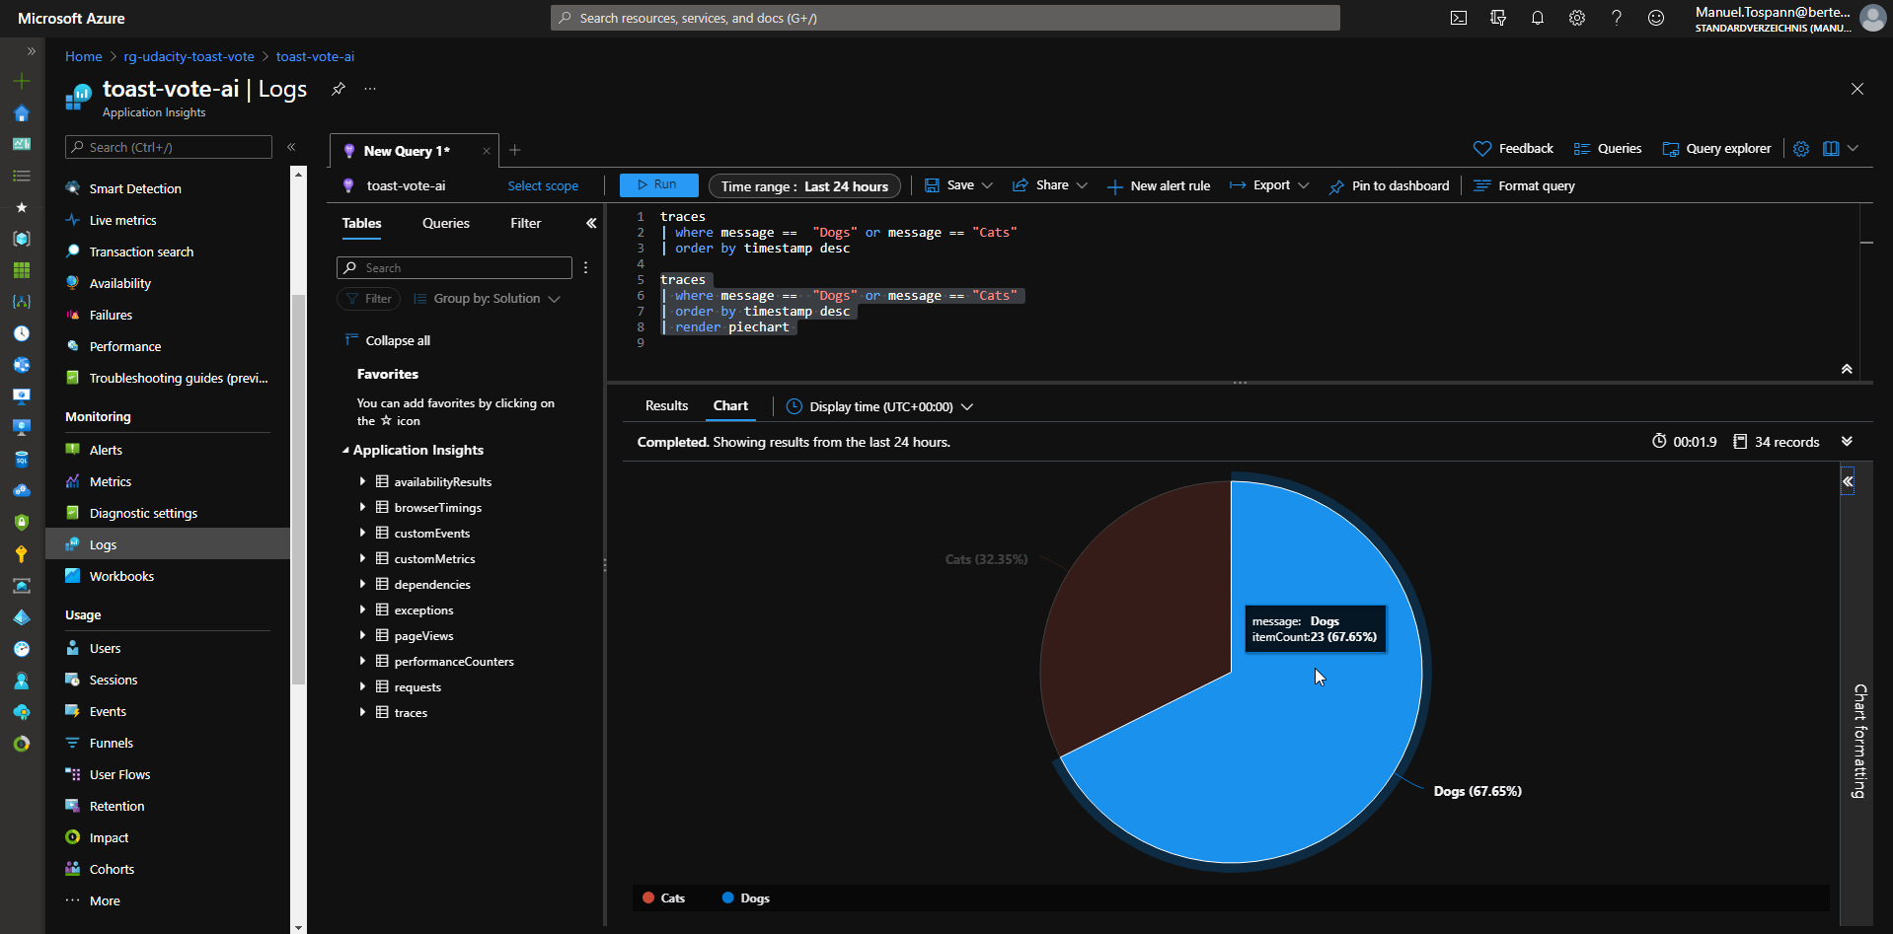Open Display time (UTC+00:00) dropdown
1893x934 pixels.
tap(880, 406)
